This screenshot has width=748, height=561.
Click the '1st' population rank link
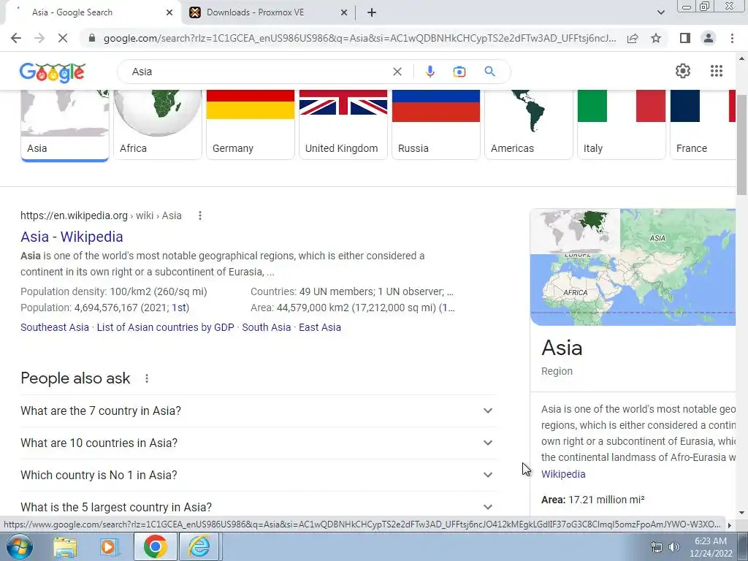tap(179, 308)
